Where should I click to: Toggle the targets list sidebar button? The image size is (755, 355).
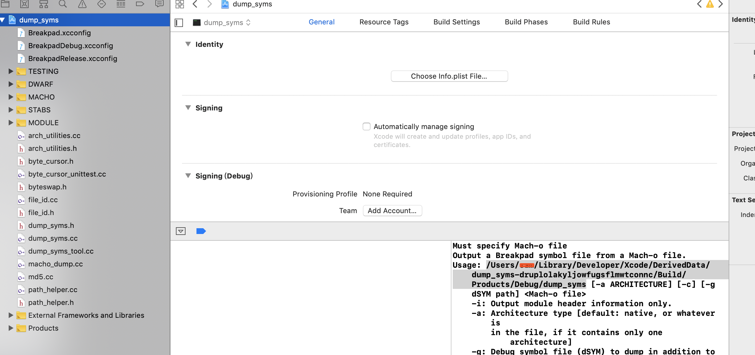(179, 22)
